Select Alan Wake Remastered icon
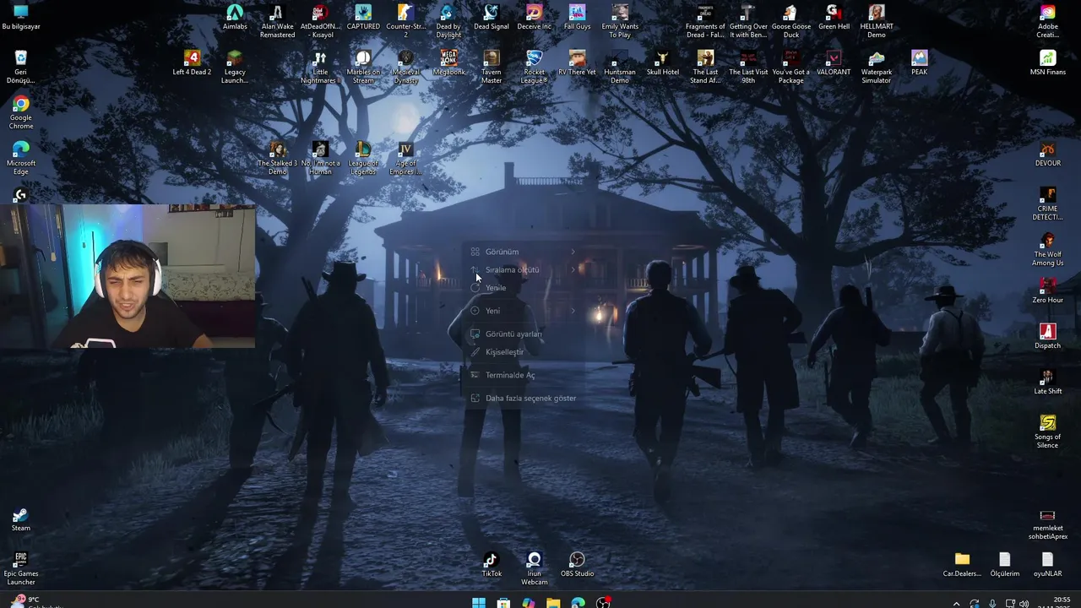This screenshot has height=608, width=1081. click(277, 21)
